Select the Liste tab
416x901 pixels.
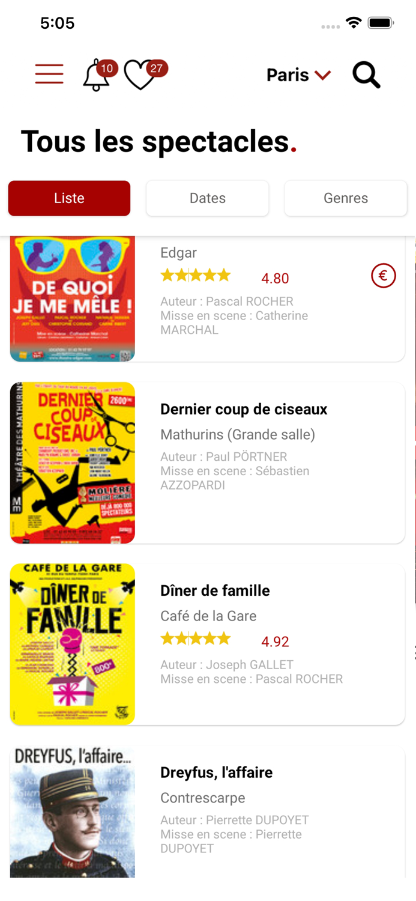click(69, 198)
